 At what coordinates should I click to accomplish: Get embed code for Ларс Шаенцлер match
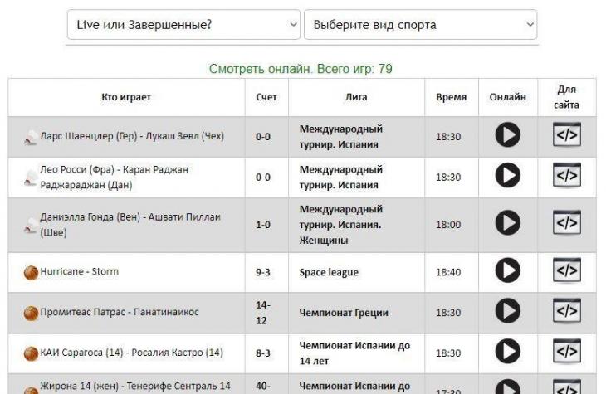point(566,136)
